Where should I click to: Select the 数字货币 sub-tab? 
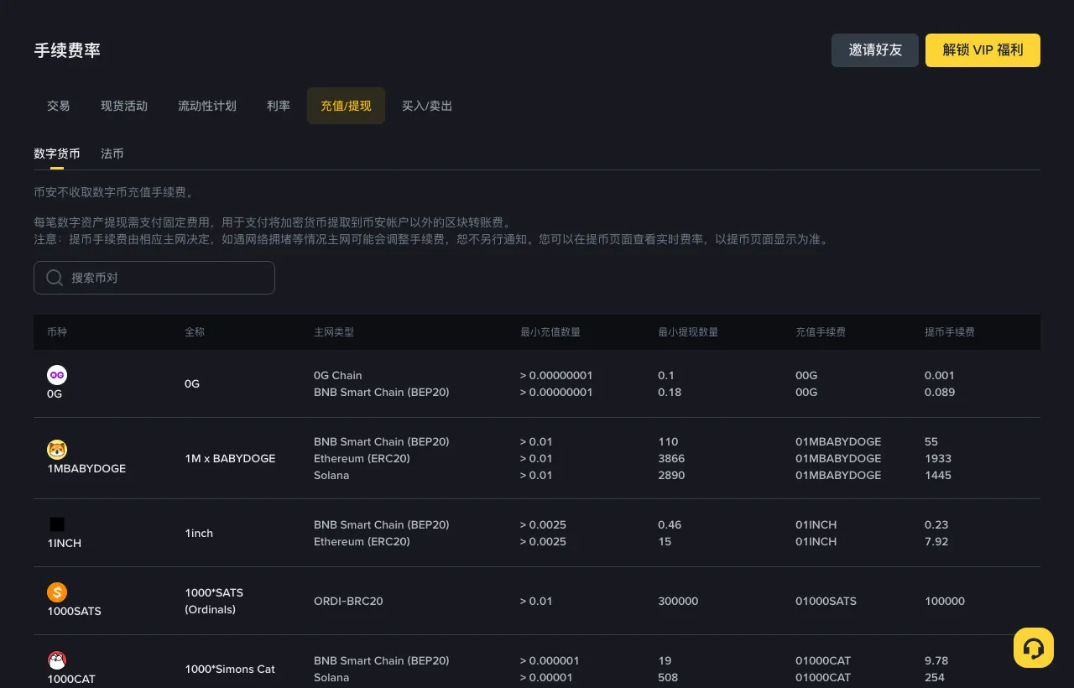point(57,154)
